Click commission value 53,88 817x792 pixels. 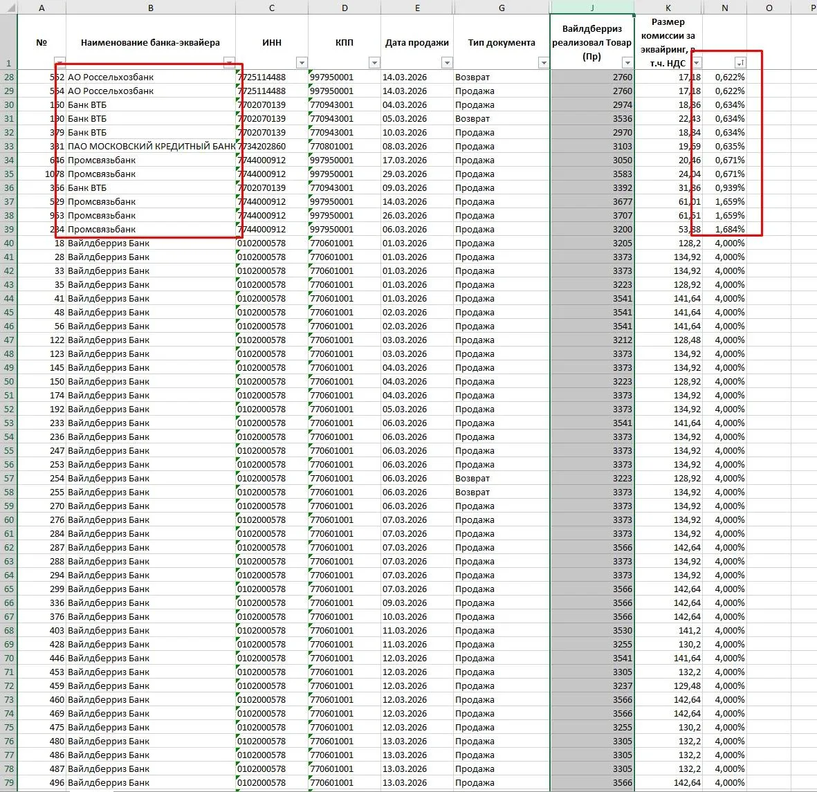tap(668, 229)
